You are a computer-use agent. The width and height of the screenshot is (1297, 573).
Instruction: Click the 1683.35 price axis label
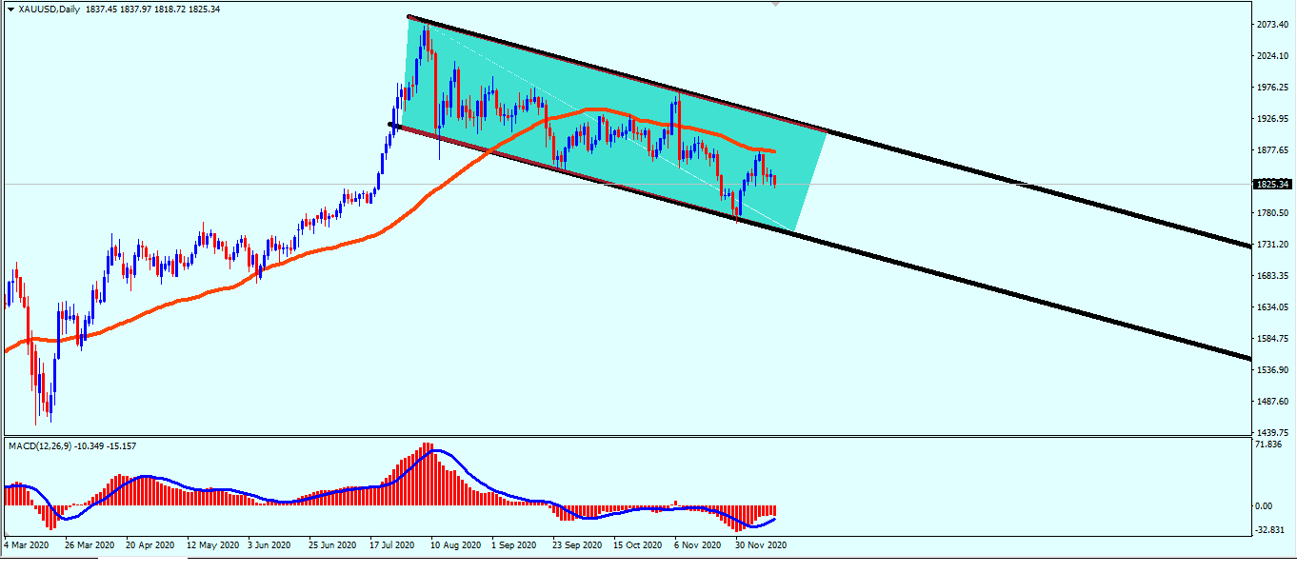point(1272,276)
